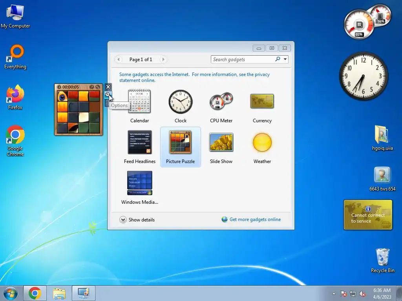Go to next gadget gallery page

tap(163, 60)
